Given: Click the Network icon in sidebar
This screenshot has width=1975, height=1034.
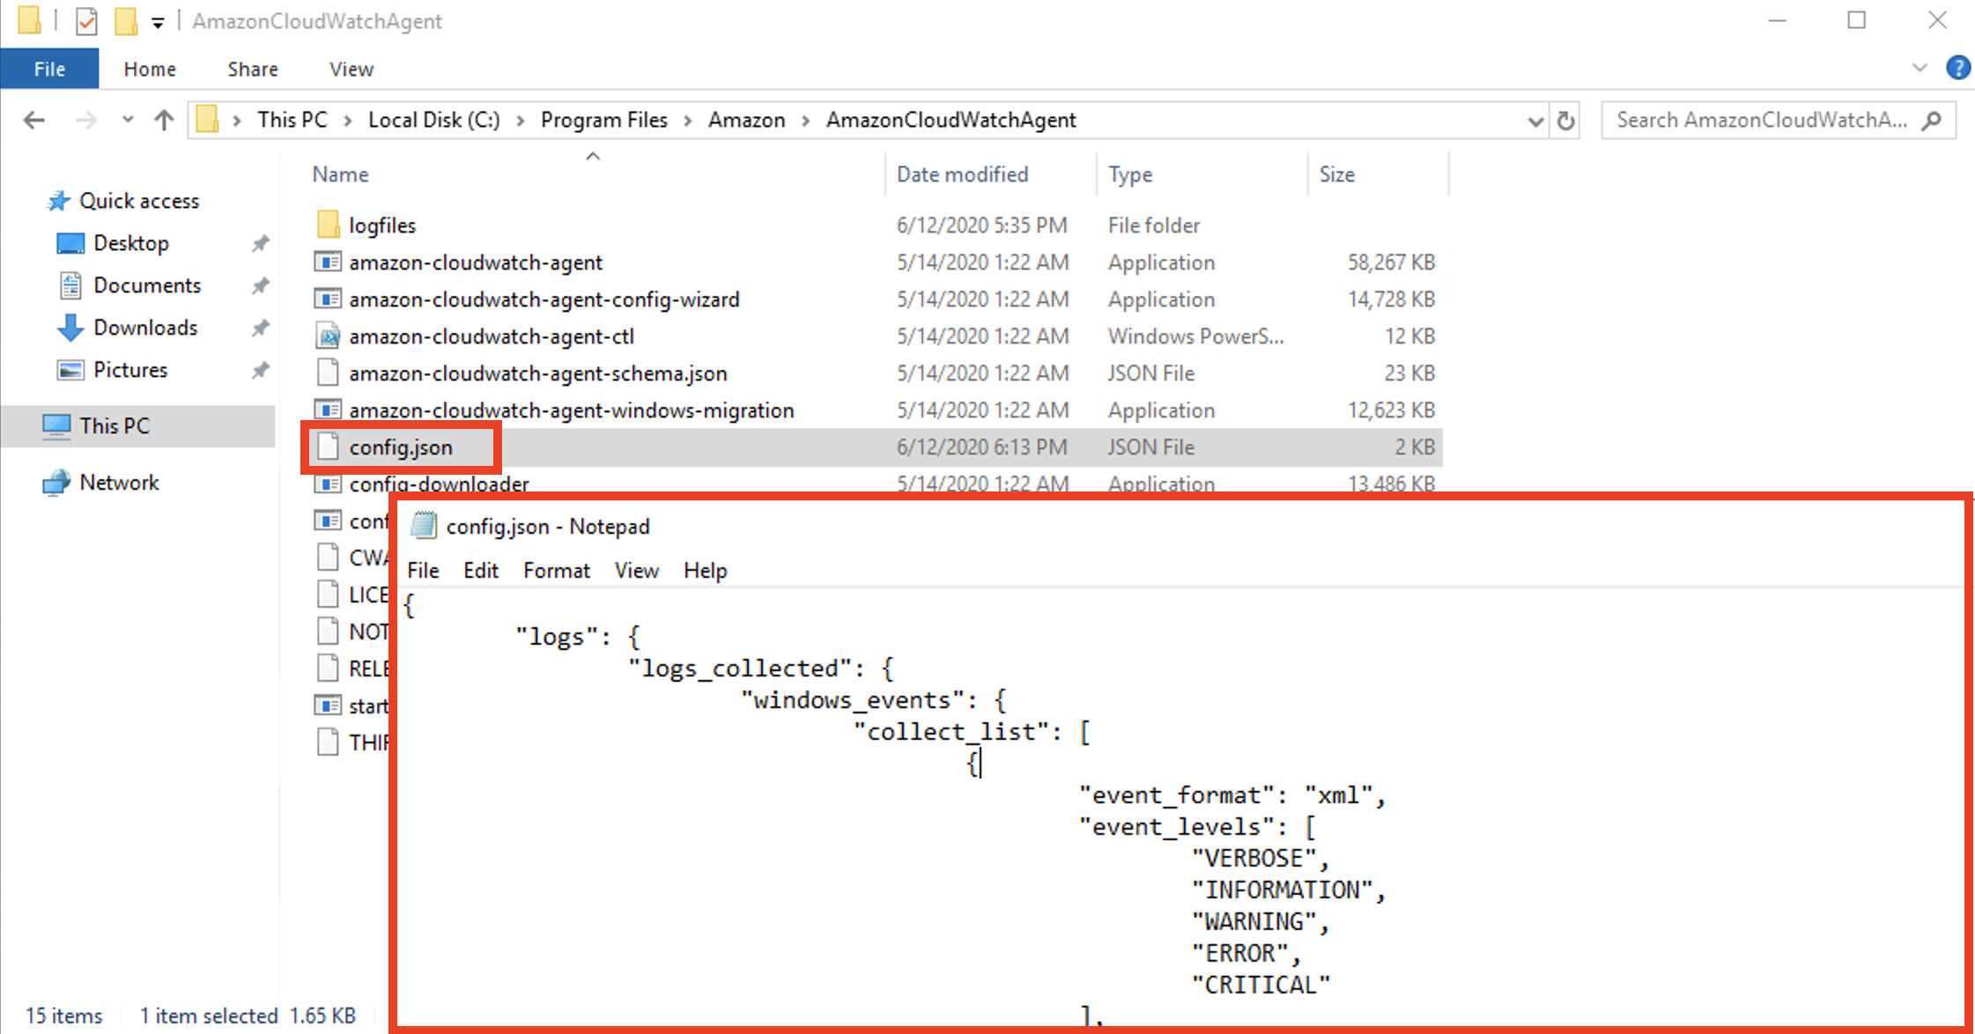Looking at the screenshot, I should click(x=57, y=483).
